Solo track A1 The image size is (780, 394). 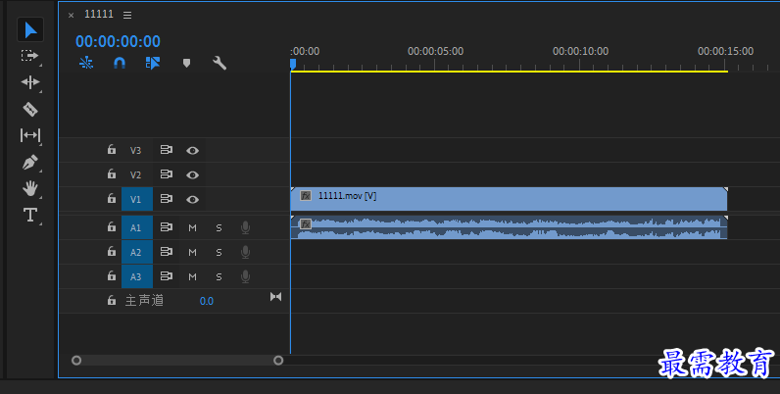(x=219, y=227)
